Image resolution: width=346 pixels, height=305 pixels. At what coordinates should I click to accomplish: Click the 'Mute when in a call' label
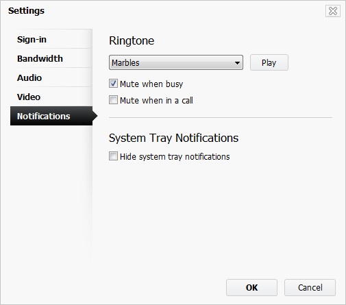(x=156, y=101)
